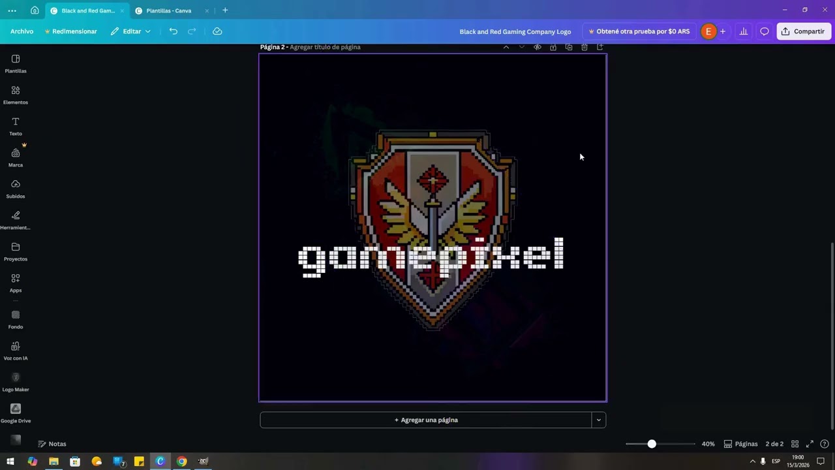
Task: Click the 40% zoom value
Action: point(708,444)
